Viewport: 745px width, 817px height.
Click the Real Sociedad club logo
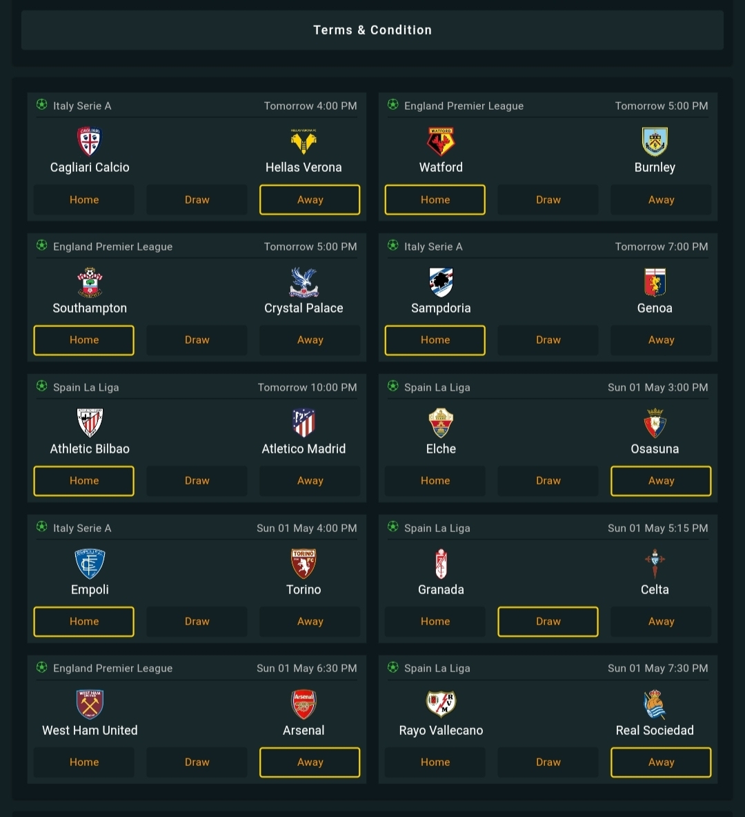click(x=655, y=704)
